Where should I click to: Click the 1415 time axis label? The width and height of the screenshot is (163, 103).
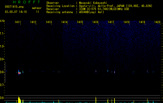80,22
